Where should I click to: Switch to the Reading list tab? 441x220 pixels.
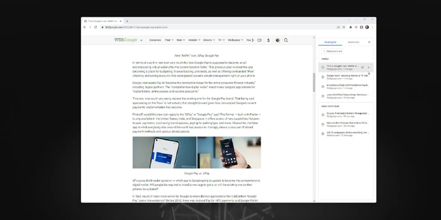(330, 42)
